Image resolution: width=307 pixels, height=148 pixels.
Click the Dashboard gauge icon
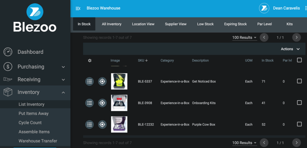(8, 52)
